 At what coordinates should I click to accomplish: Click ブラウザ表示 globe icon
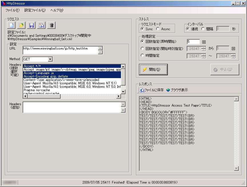(x=168, y=90)
